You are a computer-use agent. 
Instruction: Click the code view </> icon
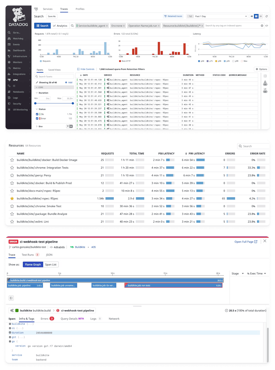tap(267, 26)
